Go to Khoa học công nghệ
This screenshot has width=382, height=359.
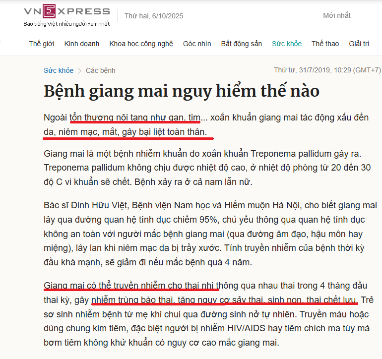[x=141, y=44]
